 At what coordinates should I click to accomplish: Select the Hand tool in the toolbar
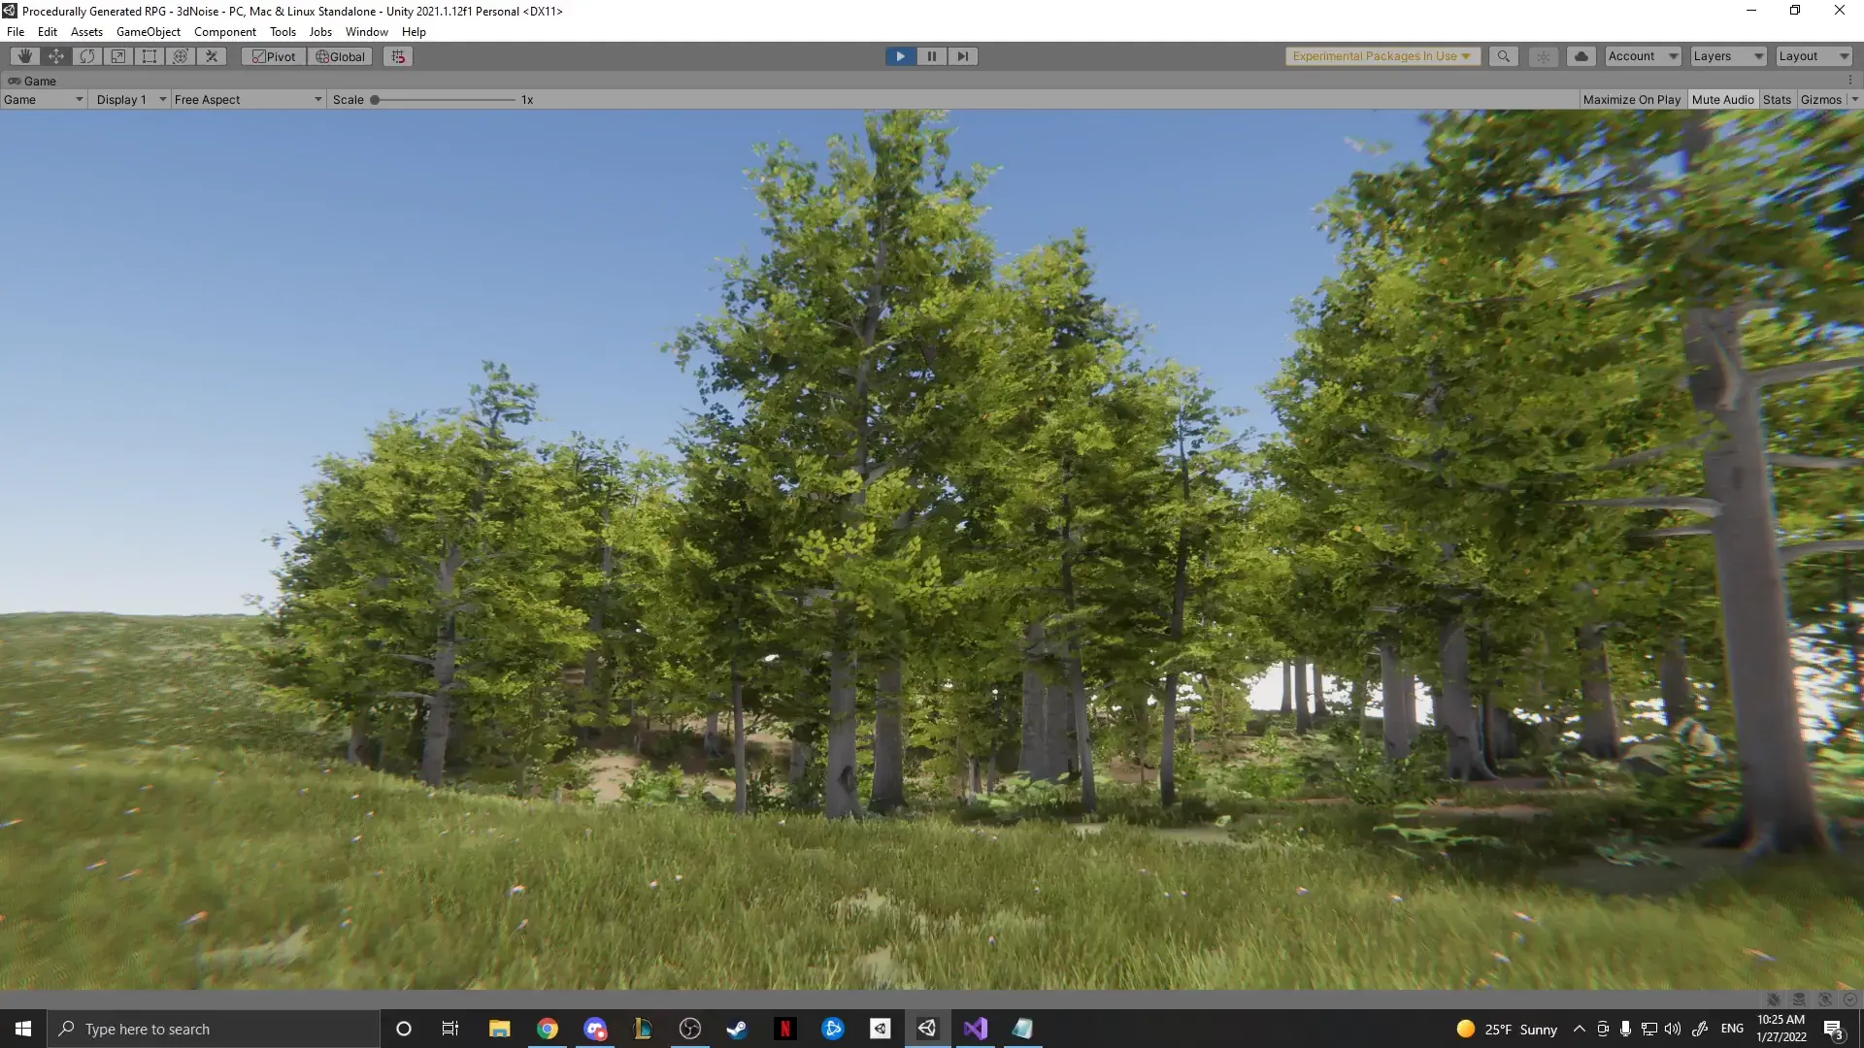click(23, 56)
